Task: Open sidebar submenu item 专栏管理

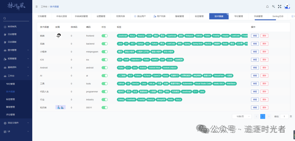Action: pyautogui.click(x=10, y=84)
